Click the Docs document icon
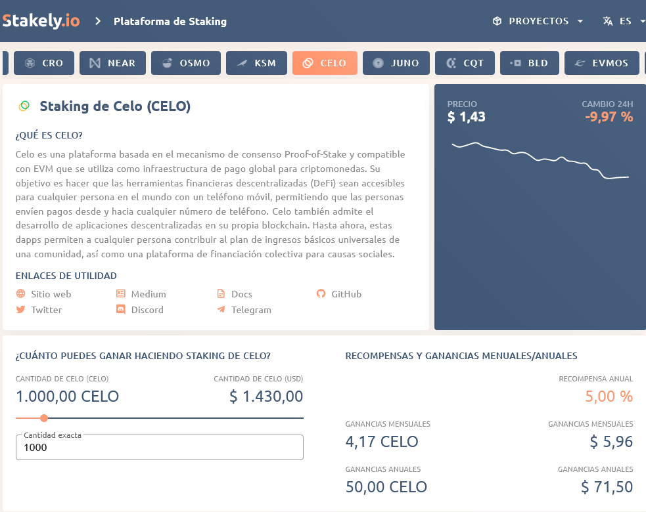Viewport: 646px width, 512px height. pyautogui.click(x=221, y=293)
